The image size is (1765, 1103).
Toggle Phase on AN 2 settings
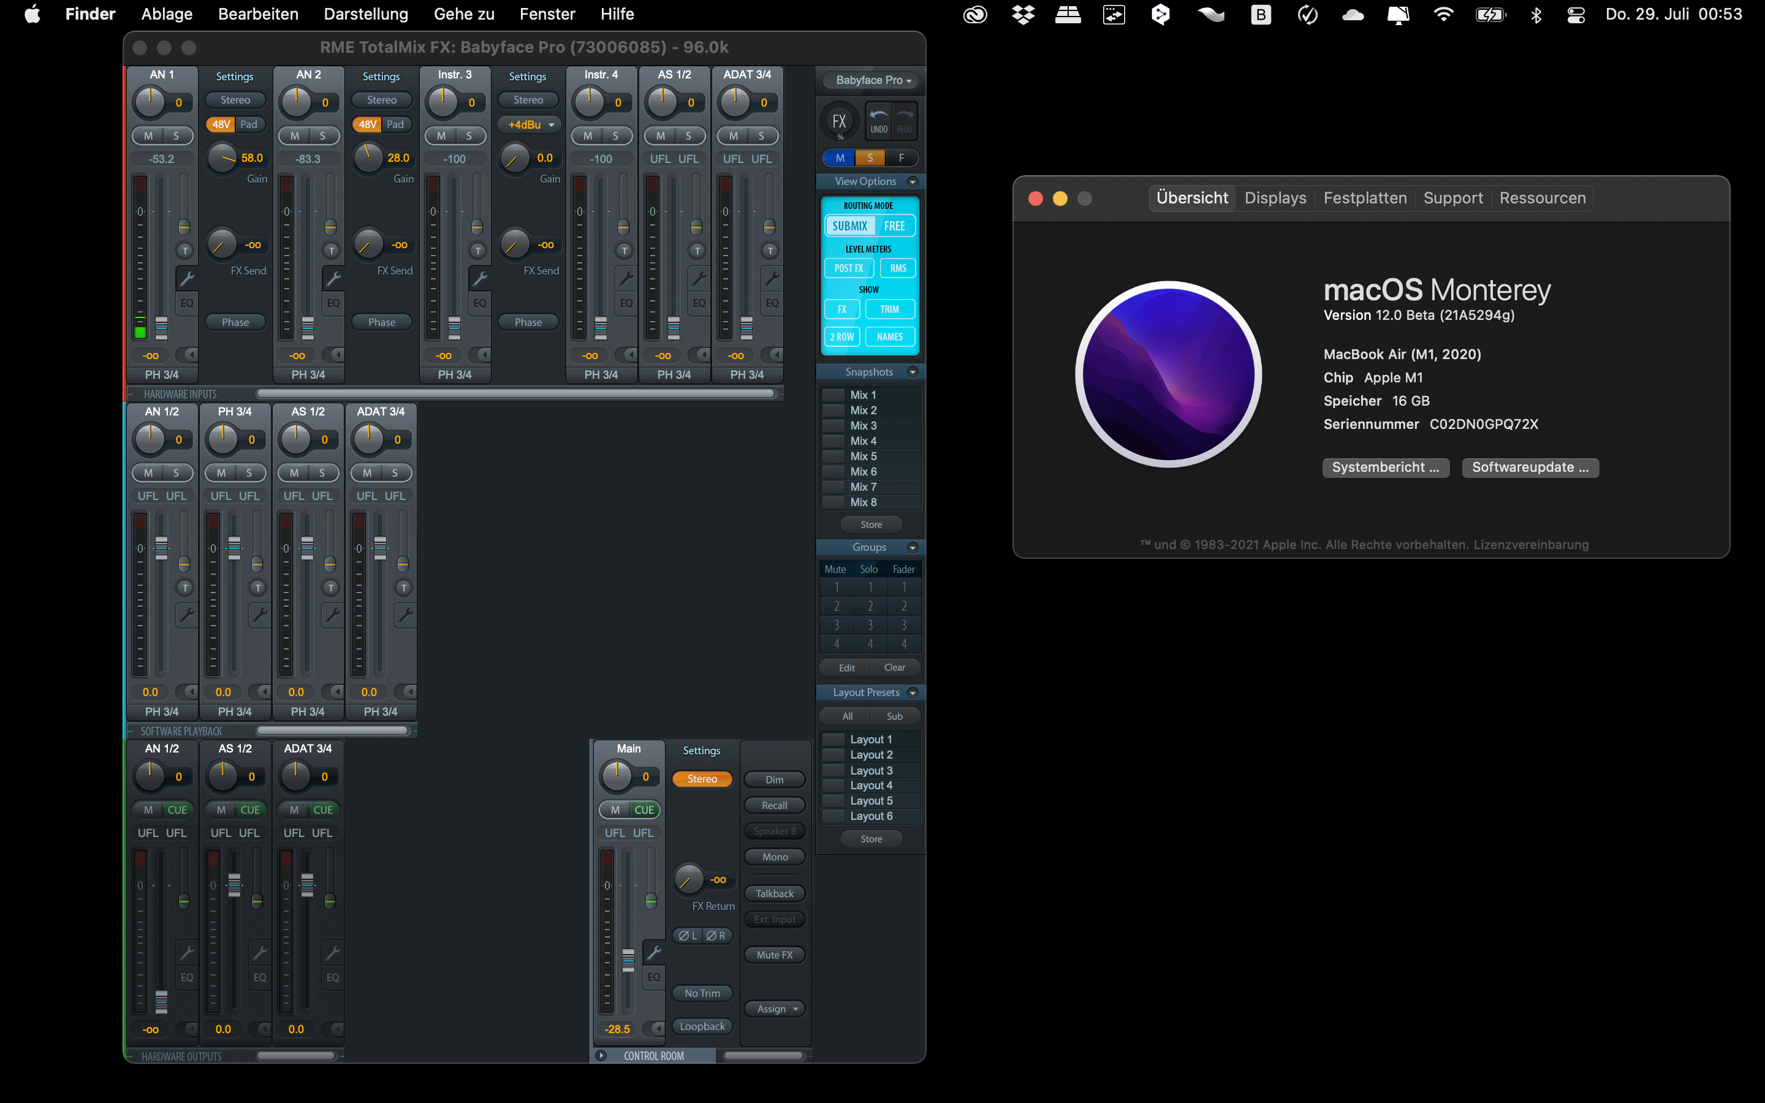381,322
